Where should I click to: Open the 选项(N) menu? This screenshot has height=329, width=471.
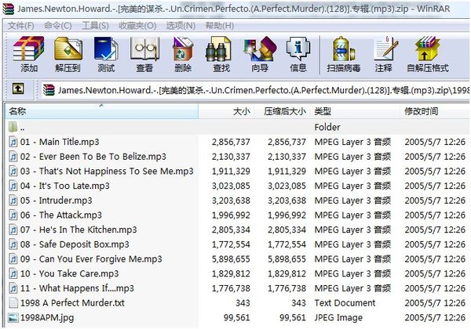click(181, 26)
